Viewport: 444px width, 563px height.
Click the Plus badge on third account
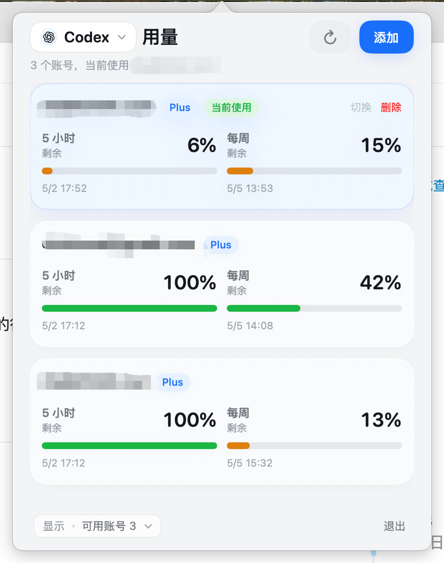(x=173, y=382)
